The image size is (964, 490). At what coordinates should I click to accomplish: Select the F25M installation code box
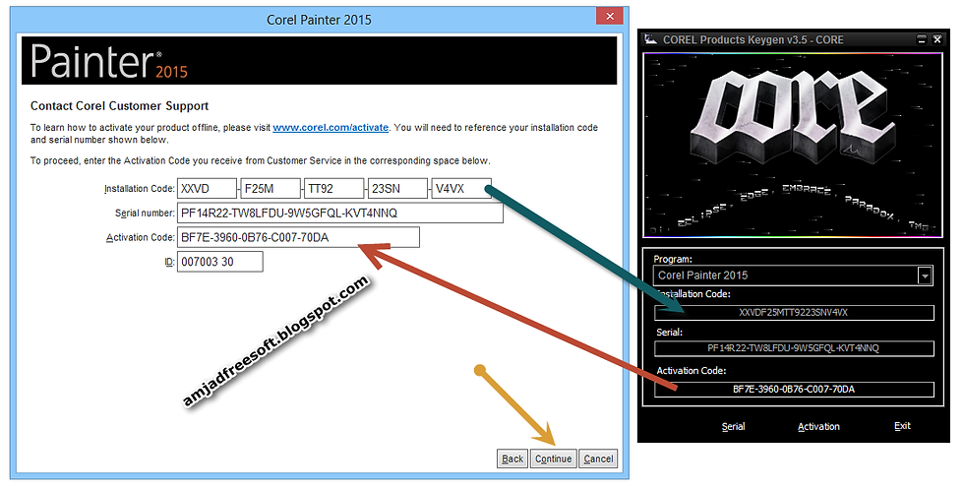271,189
